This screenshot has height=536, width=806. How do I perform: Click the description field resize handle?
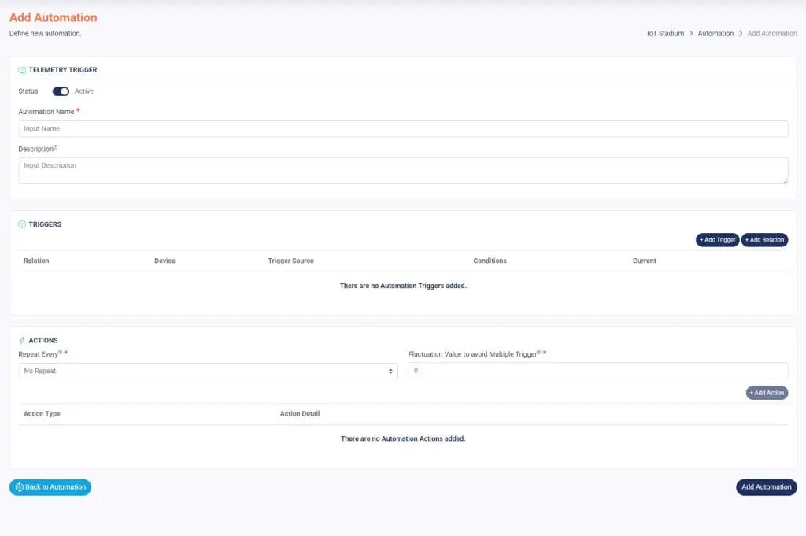784,180
